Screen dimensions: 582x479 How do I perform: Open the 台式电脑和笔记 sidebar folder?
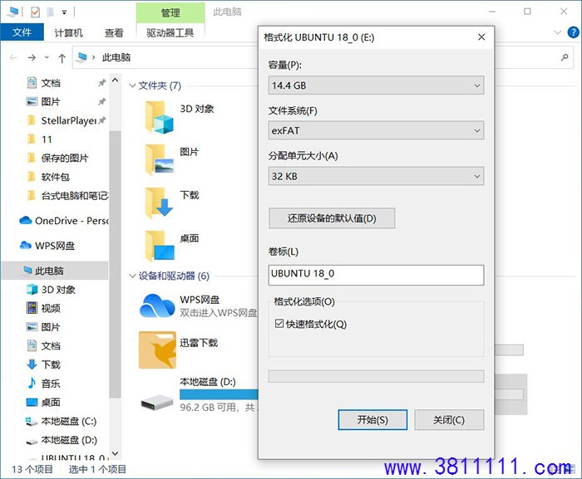coord(74,196)
